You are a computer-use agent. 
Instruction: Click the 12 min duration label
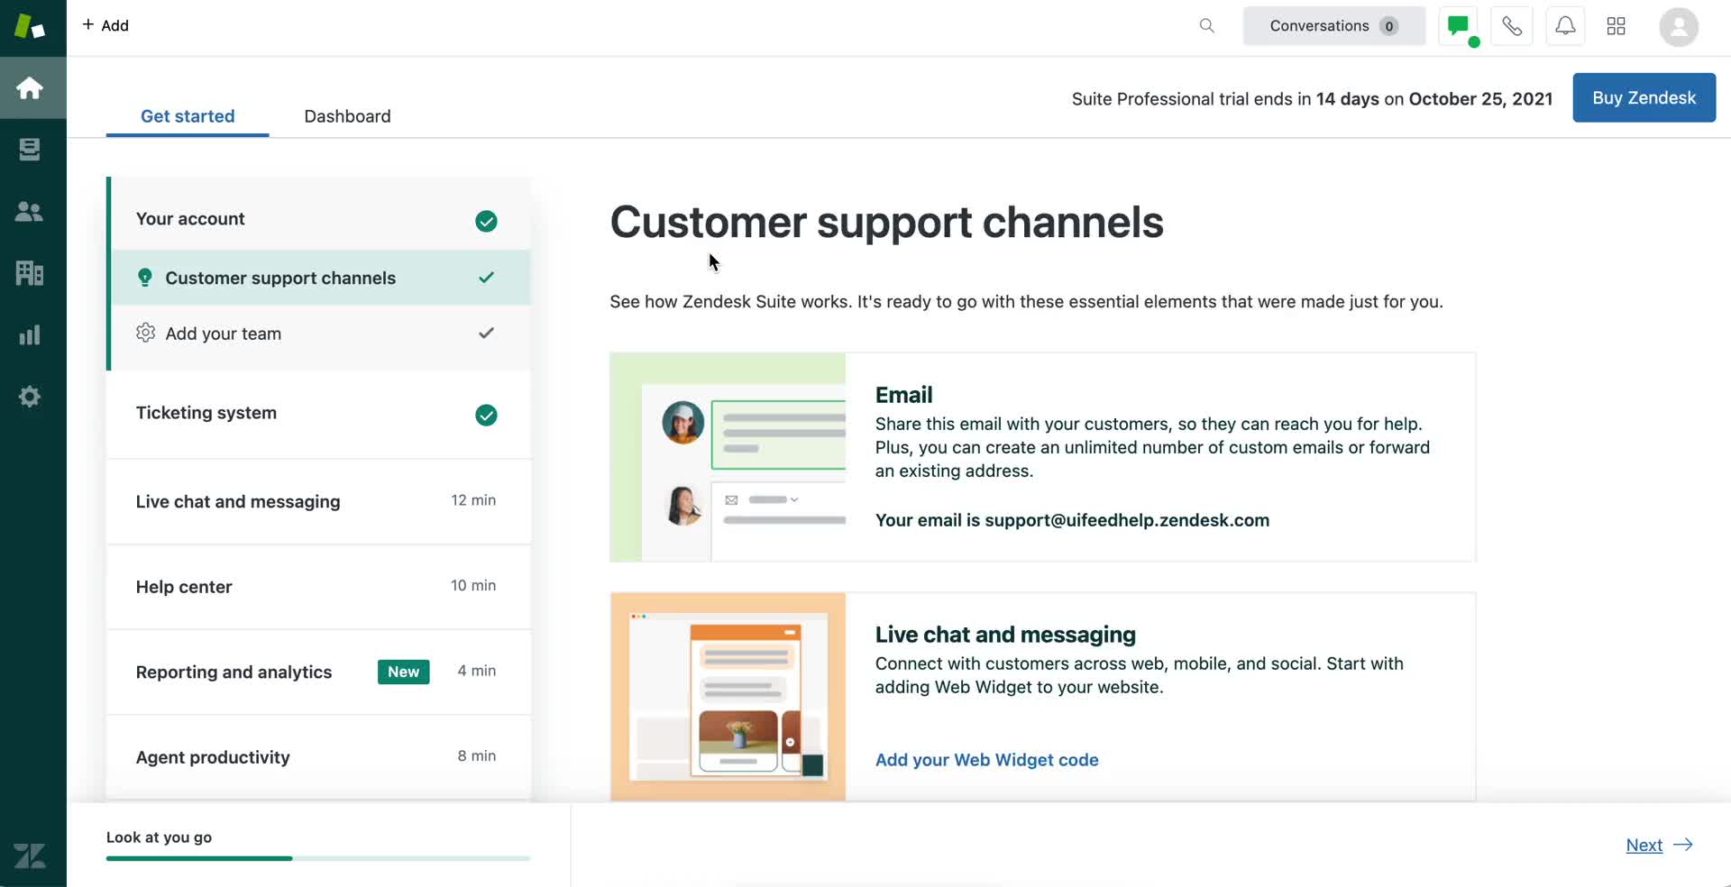pos(473,500)
